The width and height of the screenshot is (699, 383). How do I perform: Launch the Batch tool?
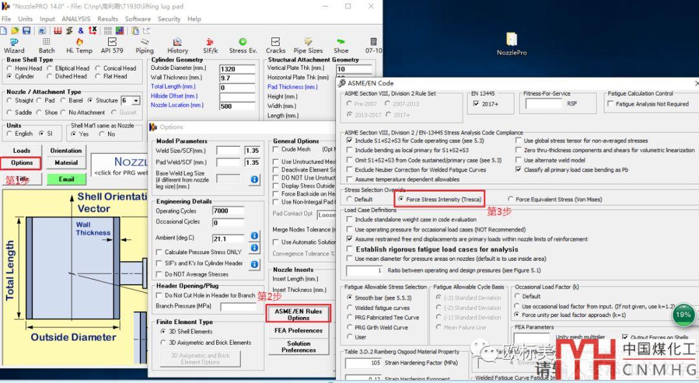click(47, 45)
